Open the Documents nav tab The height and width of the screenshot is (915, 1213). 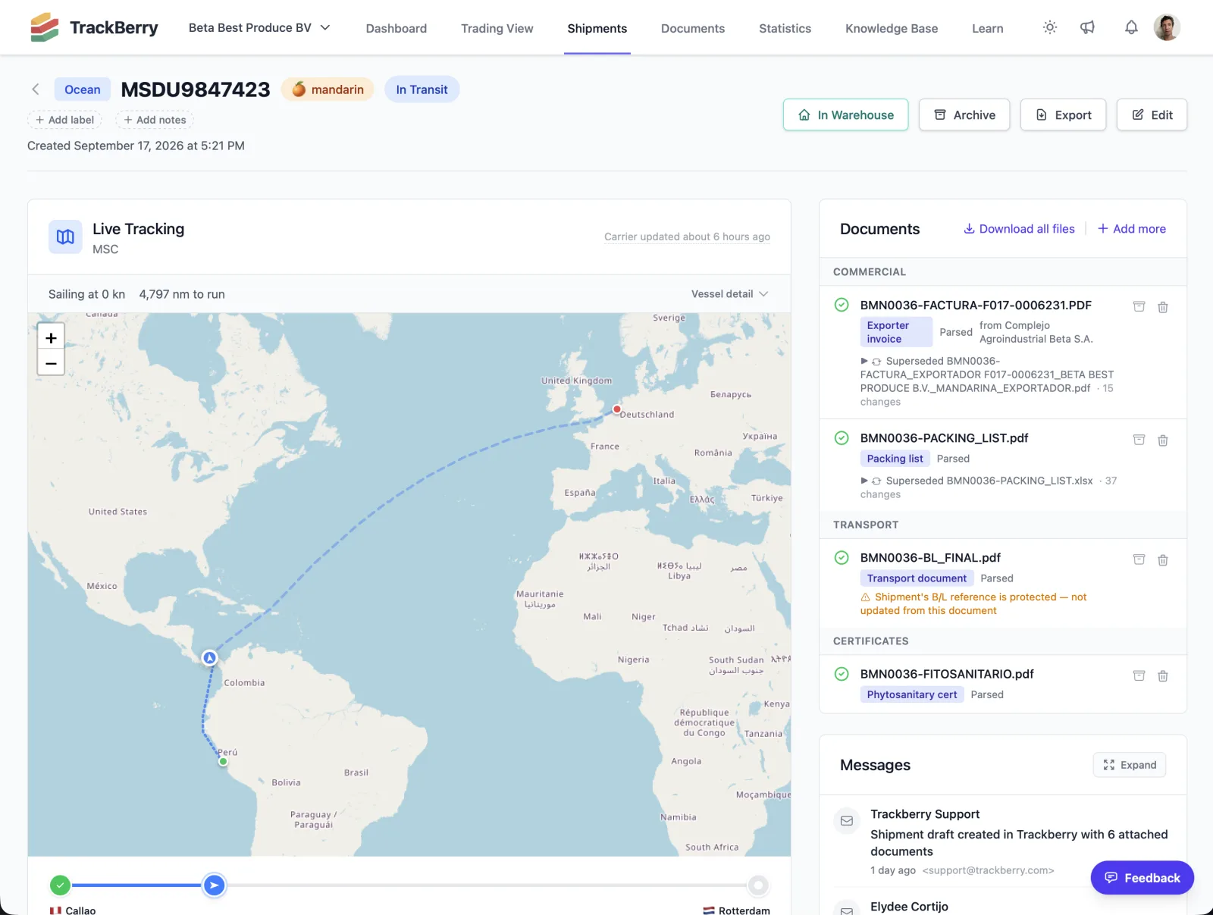click(693, 28)
